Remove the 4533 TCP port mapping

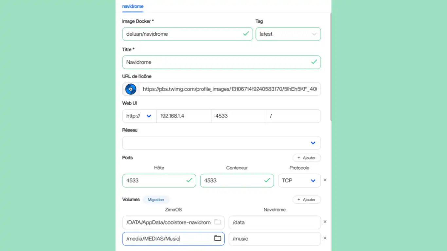click(325, 180)
